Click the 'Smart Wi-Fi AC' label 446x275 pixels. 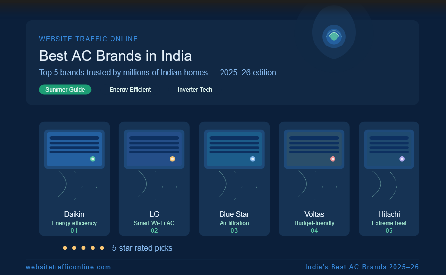pyautogui.click(x=154, y=223)
